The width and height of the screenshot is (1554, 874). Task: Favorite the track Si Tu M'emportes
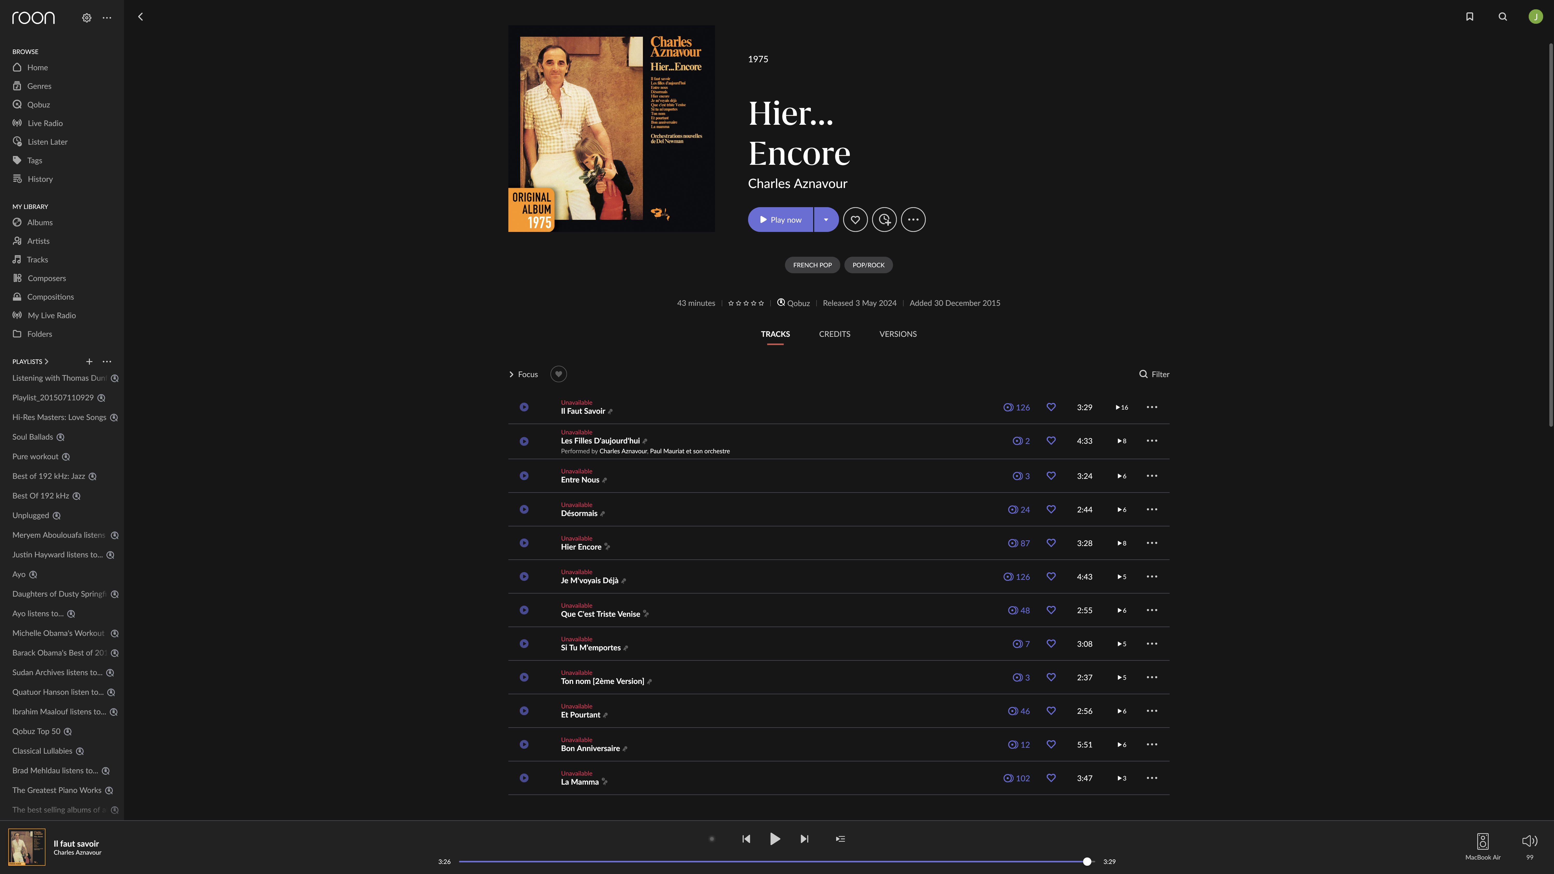click(x=1051, y=644)
